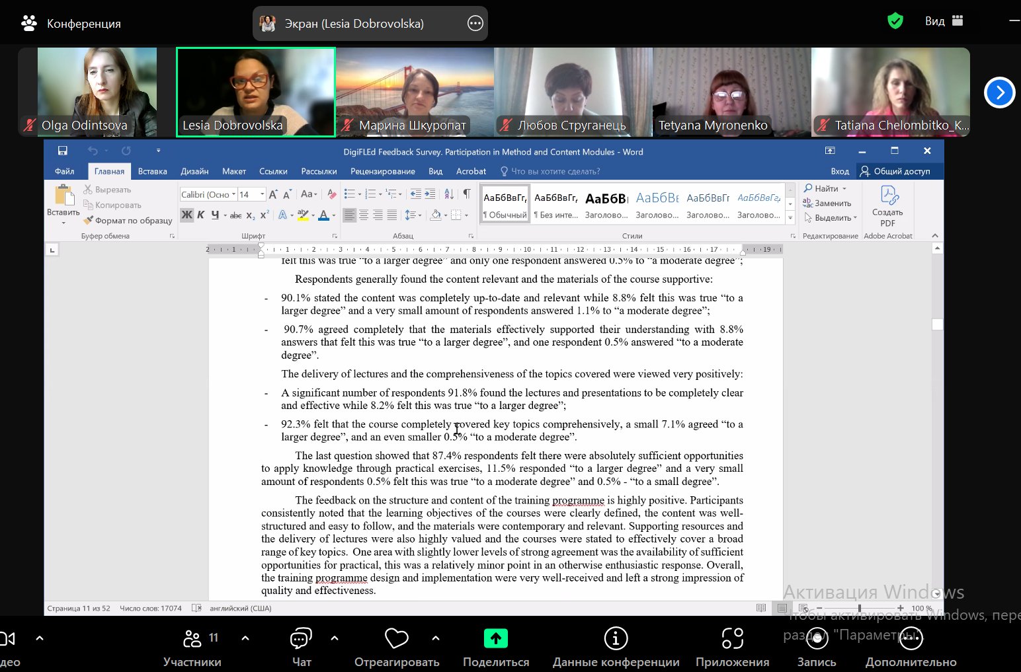This screenshot has height=672, width=1021.
Task: Click the align right paragraph icon
Action: click(378, 215)
